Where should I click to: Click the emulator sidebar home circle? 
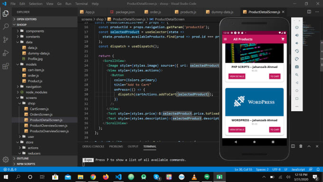pos(297,90)
